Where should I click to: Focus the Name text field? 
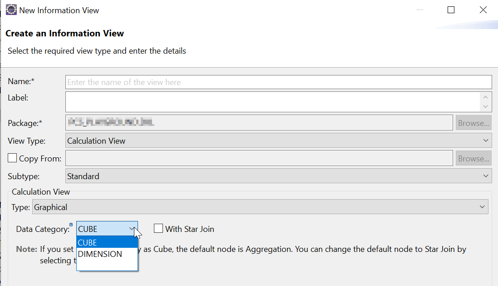pyautogui.click(x=278, y=82)
